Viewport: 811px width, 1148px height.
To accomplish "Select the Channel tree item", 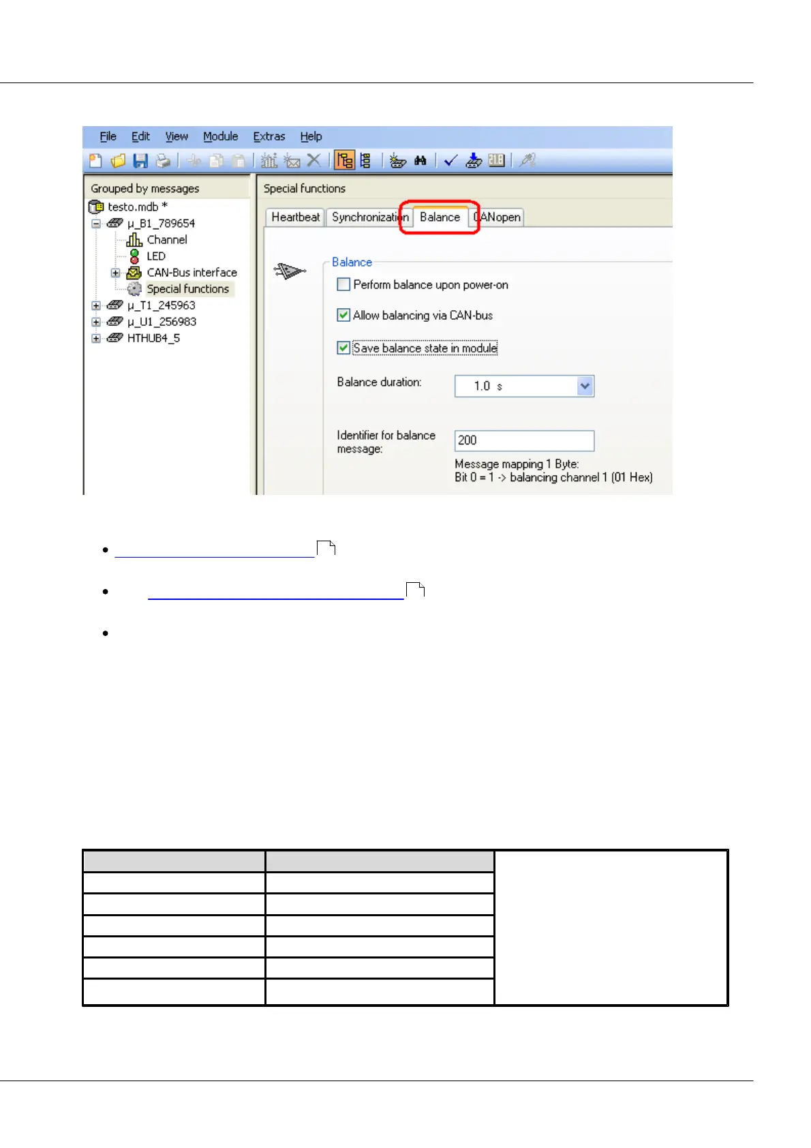I will pos(167,240).
